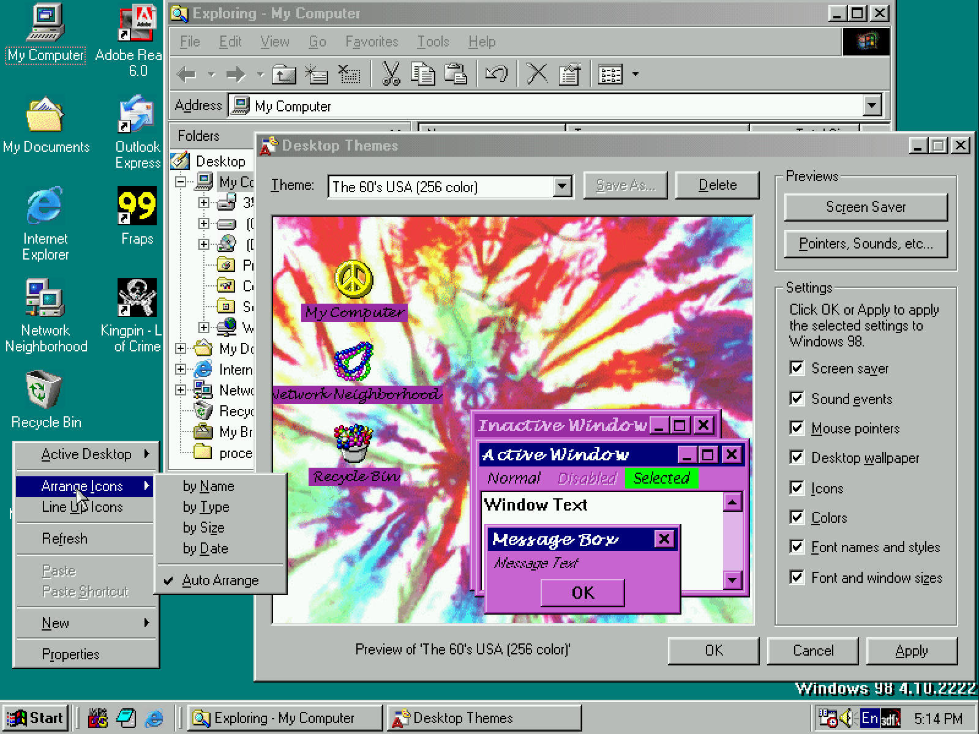The width and height of the screenshot is (979, 734).
Task: Open the Address bar dropdown arrow
Action: coord(872,105)
